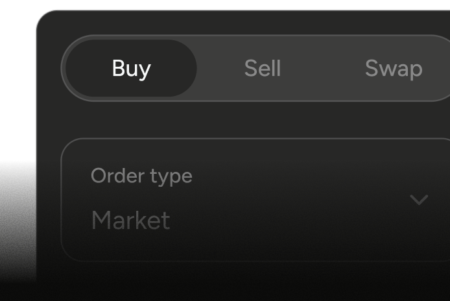Tap the Sell option label

coord(262,68)
